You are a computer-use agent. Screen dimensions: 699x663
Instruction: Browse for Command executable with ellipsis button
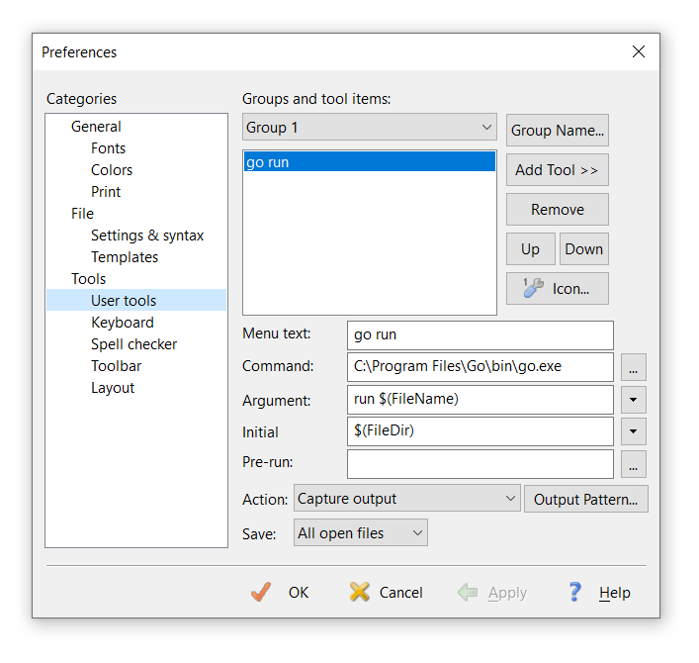(x=633, y=367)
